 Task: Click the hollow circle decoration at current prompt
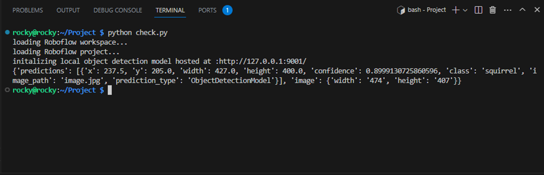click(8, 90)
